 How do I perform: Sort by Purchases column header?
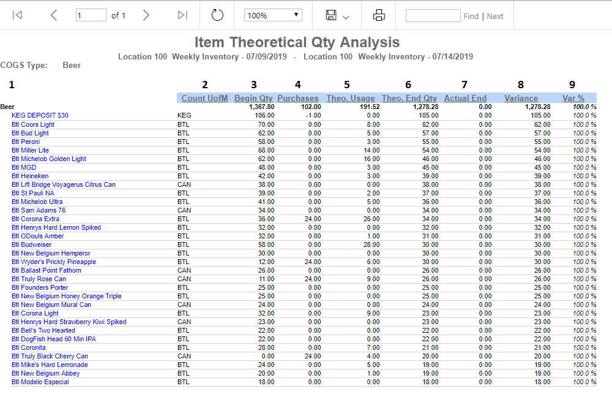click(298, 98)
